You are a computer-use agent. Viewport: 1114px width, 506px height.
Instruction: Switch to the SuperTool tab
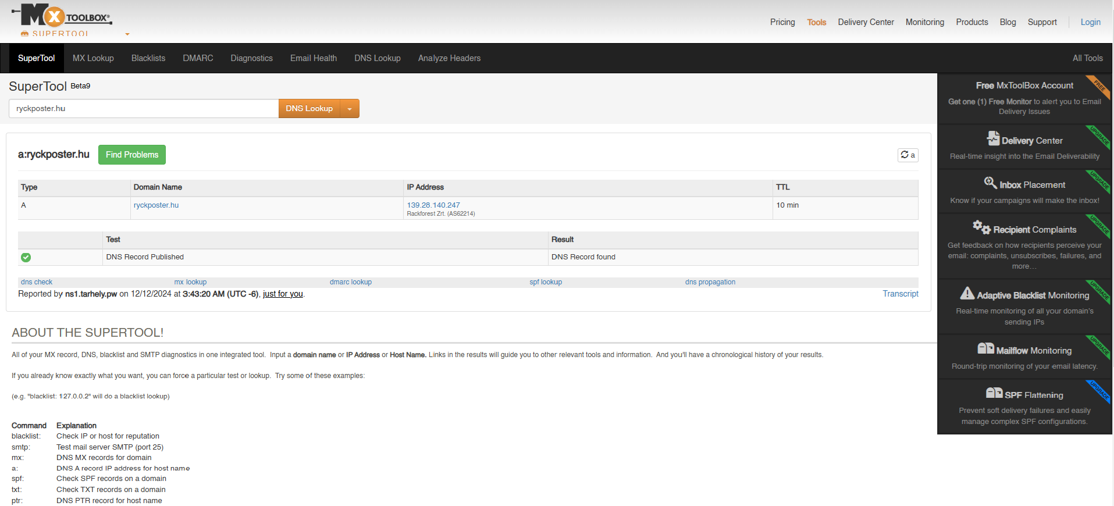[x=36, y=58]
